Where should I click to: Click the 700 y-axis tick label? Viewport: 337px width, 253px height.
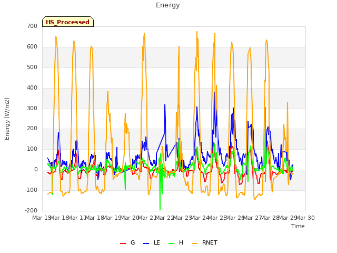tap(32, 26)
